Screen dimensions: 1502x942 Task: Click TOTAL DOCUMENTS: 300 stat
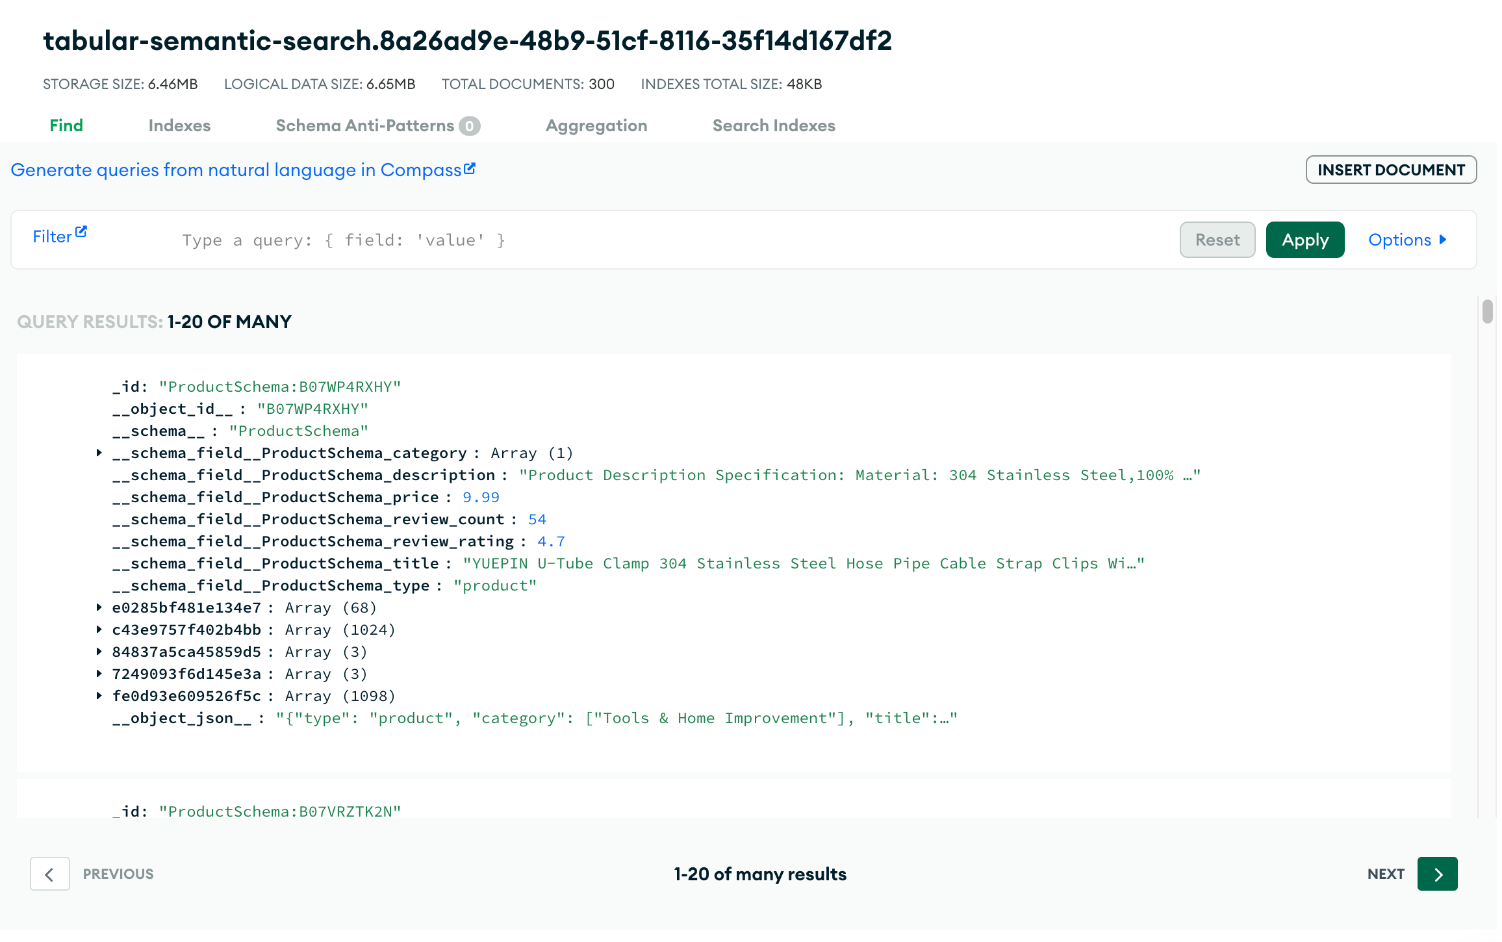pyautogui.click(x=528, y=84)
